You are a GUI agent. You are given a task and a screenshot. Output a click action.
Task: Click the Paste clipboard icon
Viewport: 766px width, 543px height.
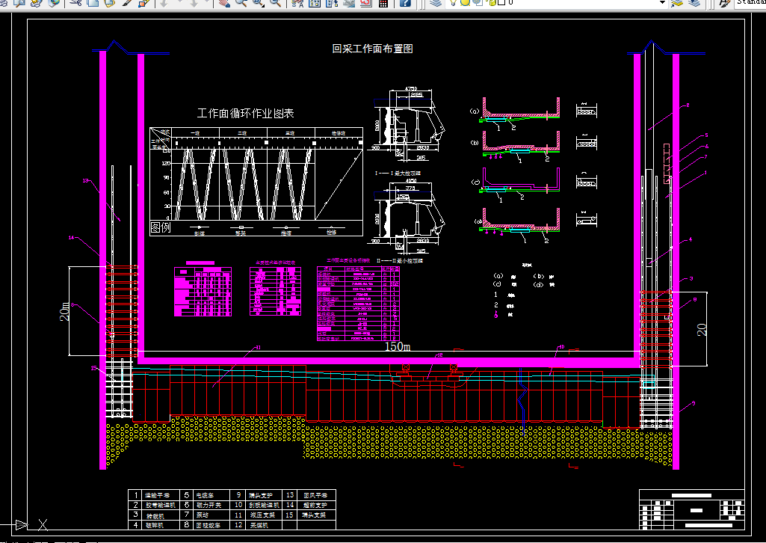coord(109,2)
